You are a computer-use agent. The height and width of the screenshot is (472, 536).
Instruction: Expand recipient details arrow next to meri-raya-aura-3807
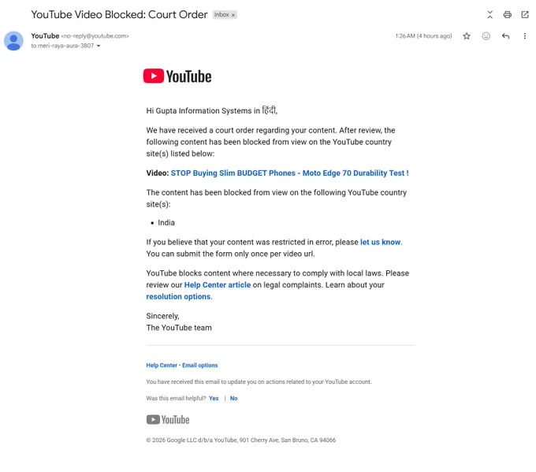[x=99, y=46]
